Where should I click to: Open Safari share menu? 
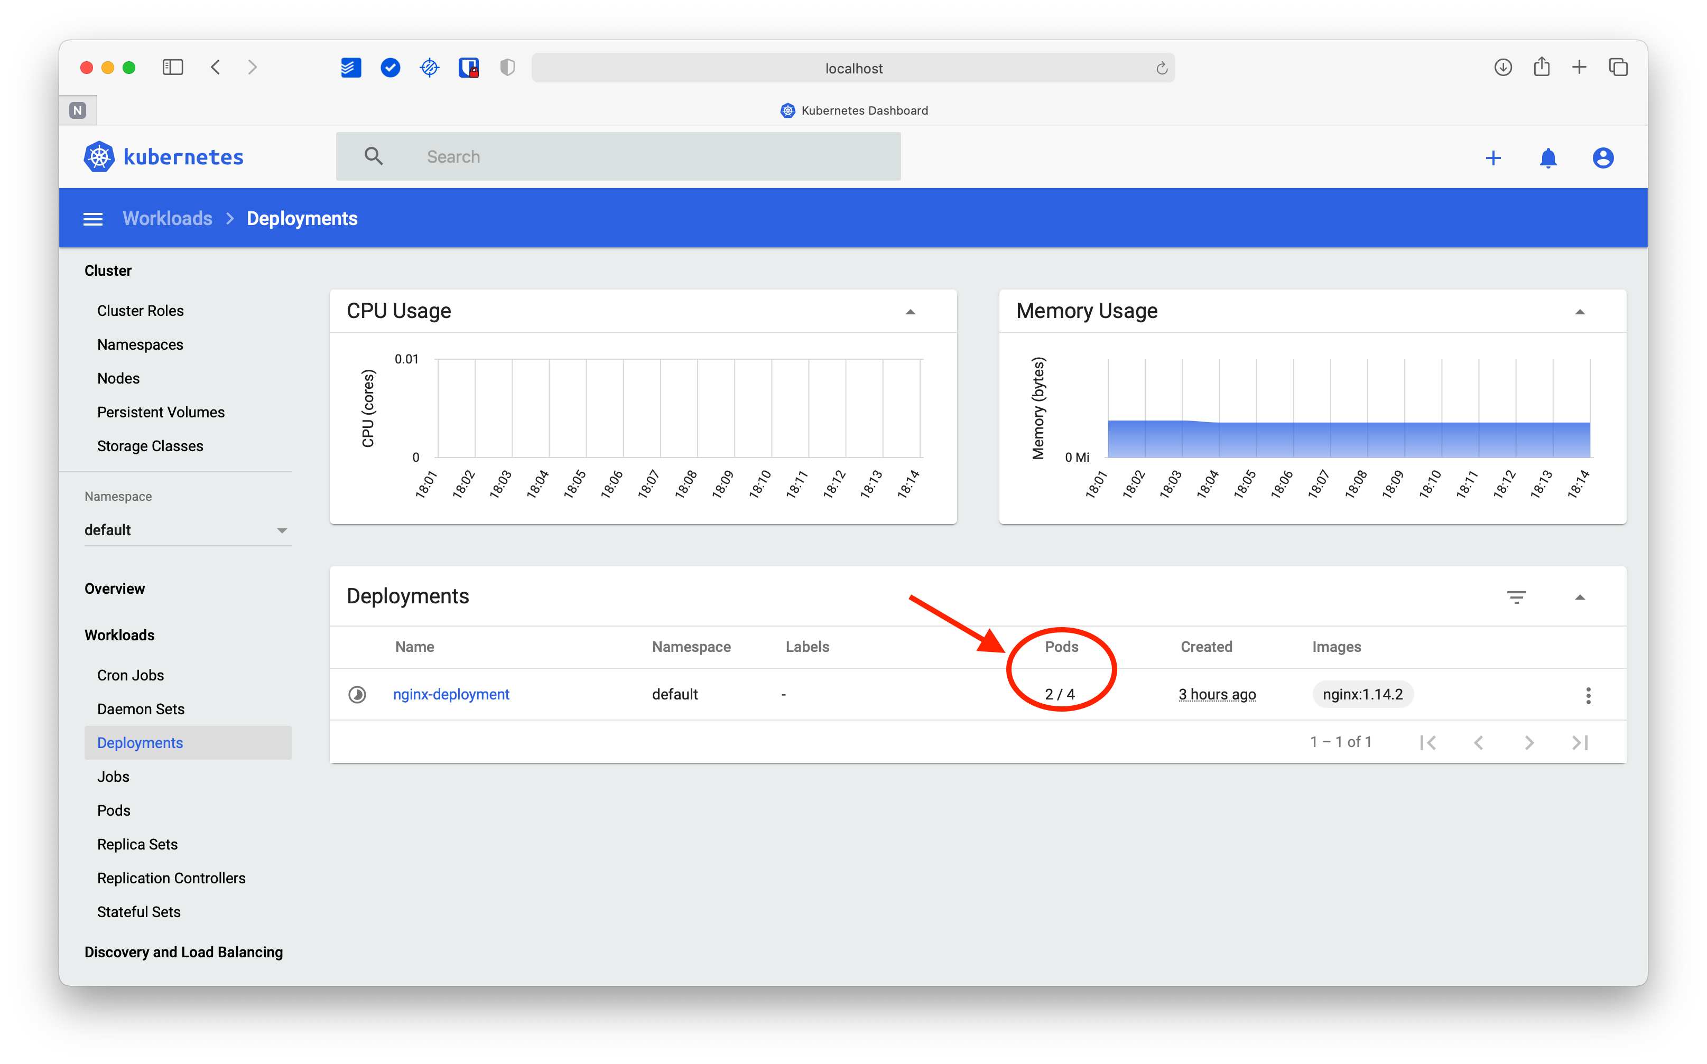pos(1542,66)
